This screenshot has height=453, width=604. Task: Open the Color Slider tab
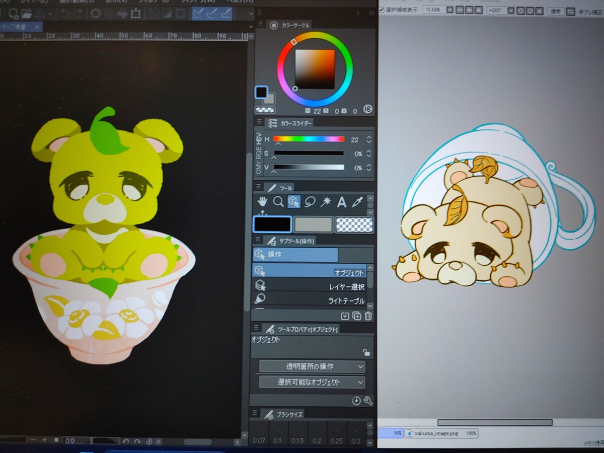[x=290, y=122]
